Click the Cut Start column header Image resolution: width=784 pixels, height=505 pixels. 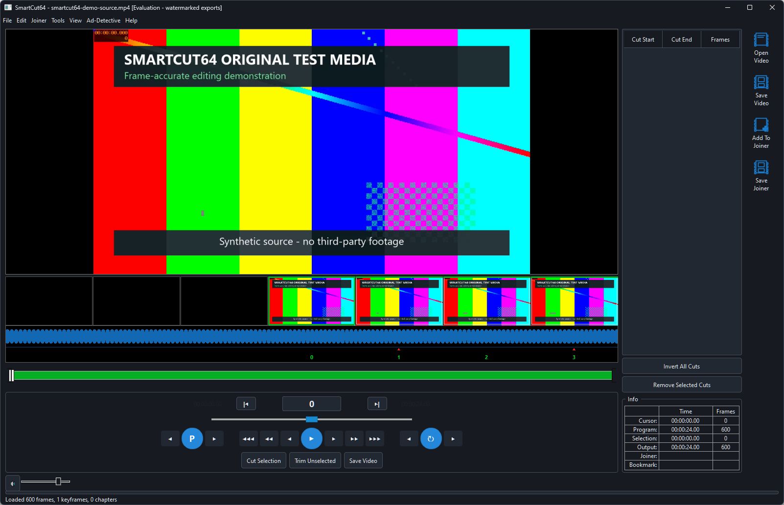point(643,40)
